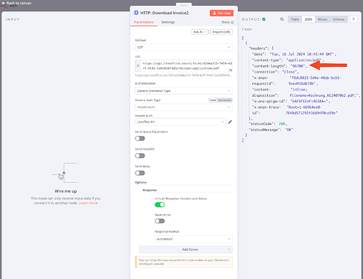363x279 pixels.
Task: Switch output view to Schema
Action: tap(338, 19)
